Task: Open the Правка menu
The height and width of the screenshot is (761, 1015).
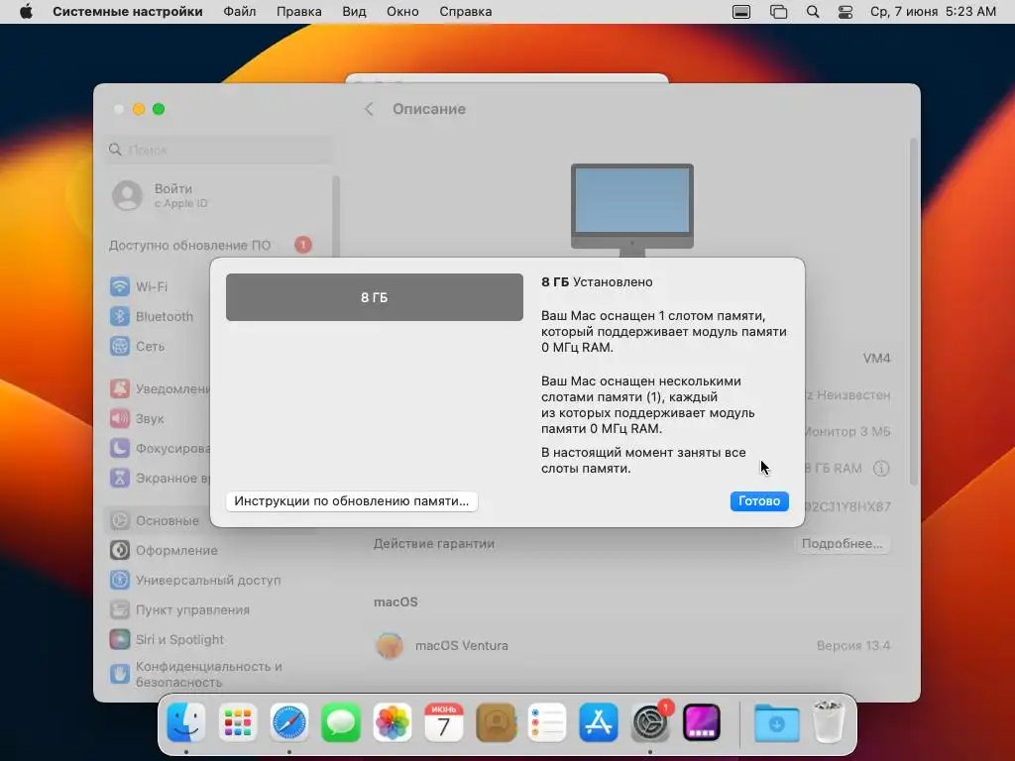Action: click(x=298, y=12)
